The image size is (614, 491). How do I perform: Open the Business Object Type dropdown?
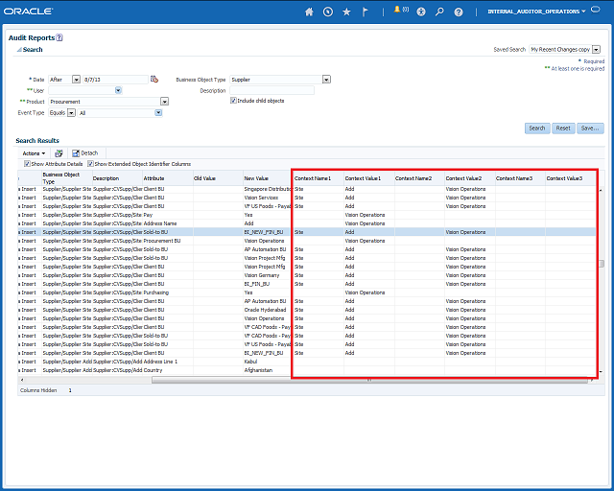point(326,80)
